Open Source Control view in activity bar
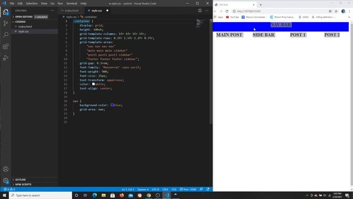This screenshot has height=199, width=353. [x=6, y=23]
